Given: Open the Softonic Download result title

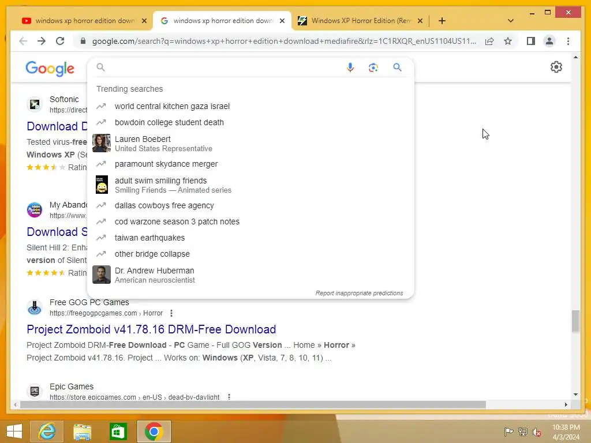Looking at the screenshot, I should (x=57, y=126).
